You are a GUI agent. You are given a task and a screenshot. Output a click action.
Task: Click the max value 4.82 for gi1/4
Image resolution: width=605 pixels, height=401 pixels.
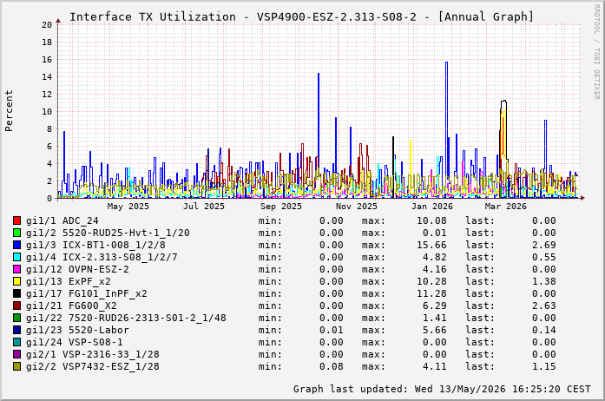435,257
